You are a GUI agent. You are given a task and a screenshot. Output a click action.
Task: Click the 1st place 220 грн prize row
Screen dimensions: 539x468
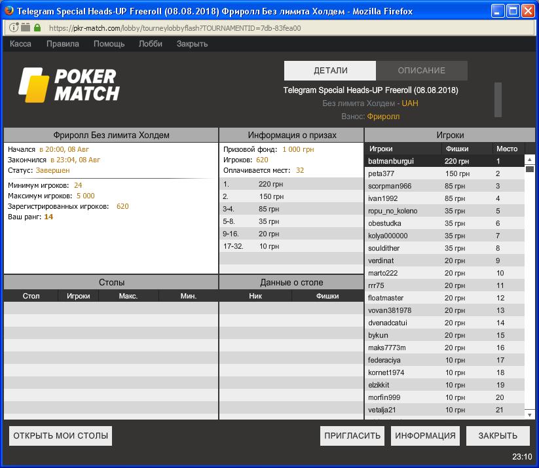coord(291,184)
